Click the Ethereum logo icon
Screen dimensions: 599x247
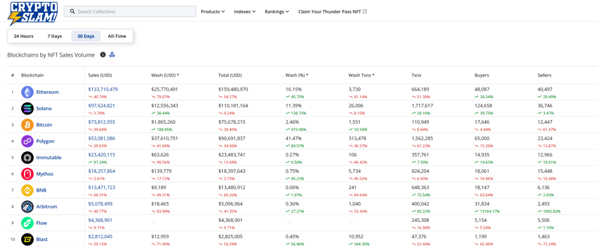pos(27,92)
